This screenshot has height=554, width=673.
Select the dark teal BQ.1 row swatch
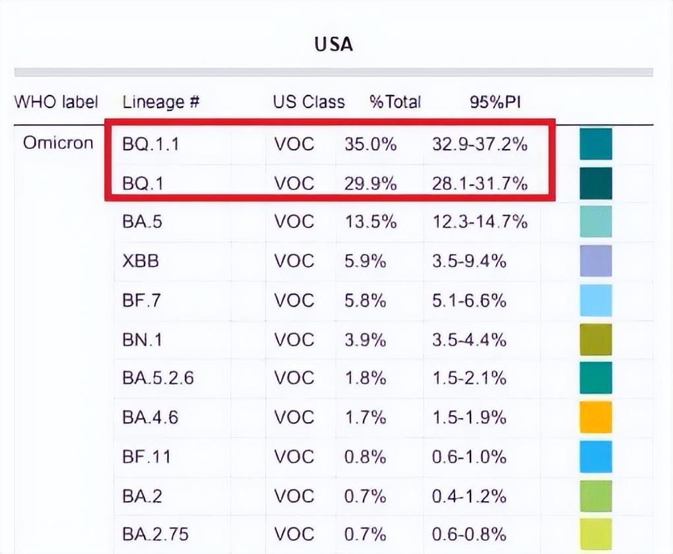click(x=595, y=183)
